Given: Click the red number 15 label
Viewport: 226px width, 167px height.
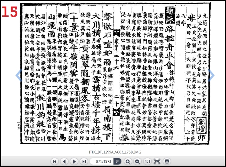Looking at the screenshot, I should (x=9, y=12).
